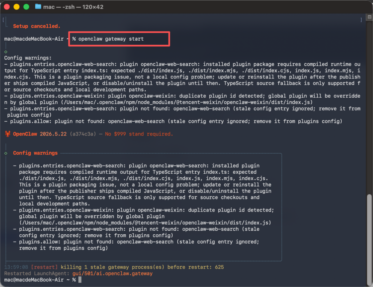Screen dimensions: 373x287
Task: Click the first prompt "mac@macdeMacBook-Air"
Action: coord(34,39)
